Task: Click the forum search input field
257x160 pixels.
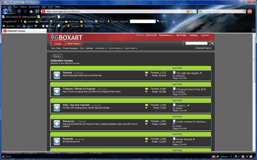Action: pyautogui.click(x=196, y=43)
